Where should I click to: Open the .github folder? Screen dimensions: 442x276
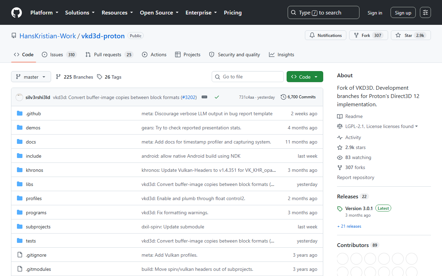tap(33, 114)
